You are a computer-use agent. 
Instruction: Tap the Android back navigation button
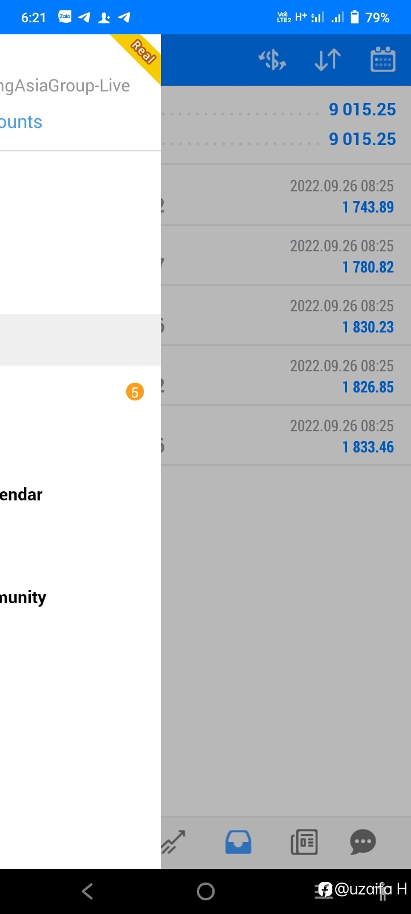[x=87, y=891]
